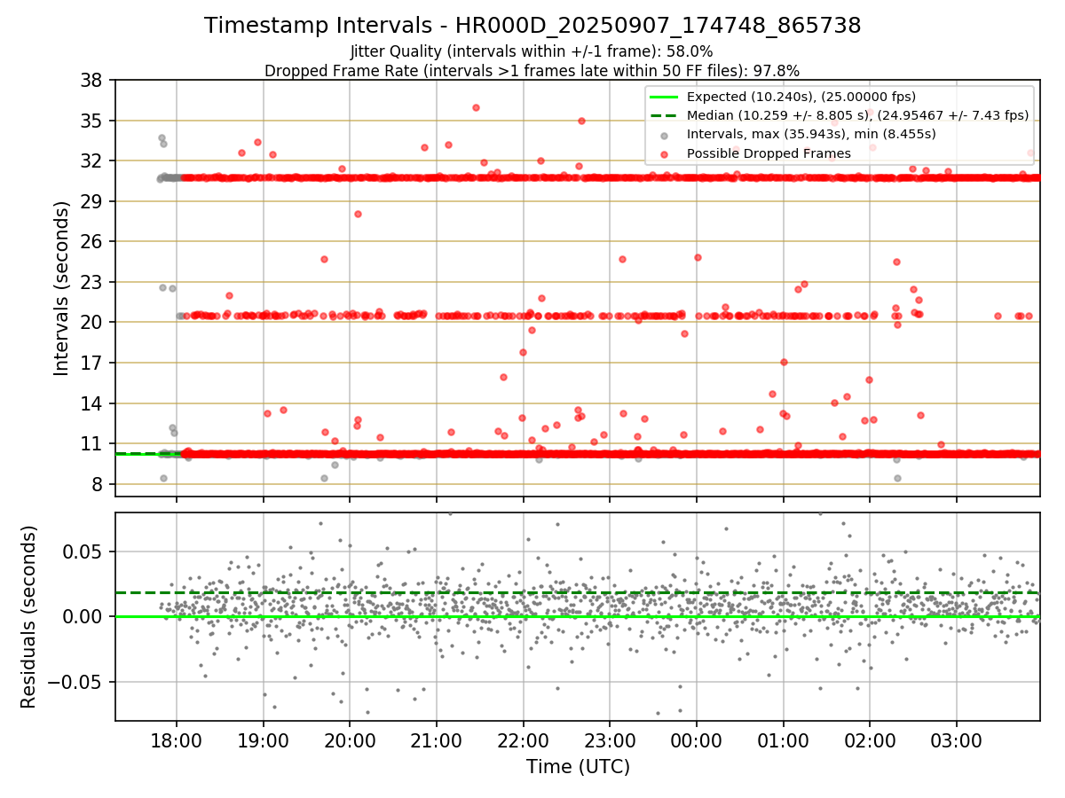Click the 'Expected (10.240s), (25.00000 fps)' legend entry

coord(801,97)
